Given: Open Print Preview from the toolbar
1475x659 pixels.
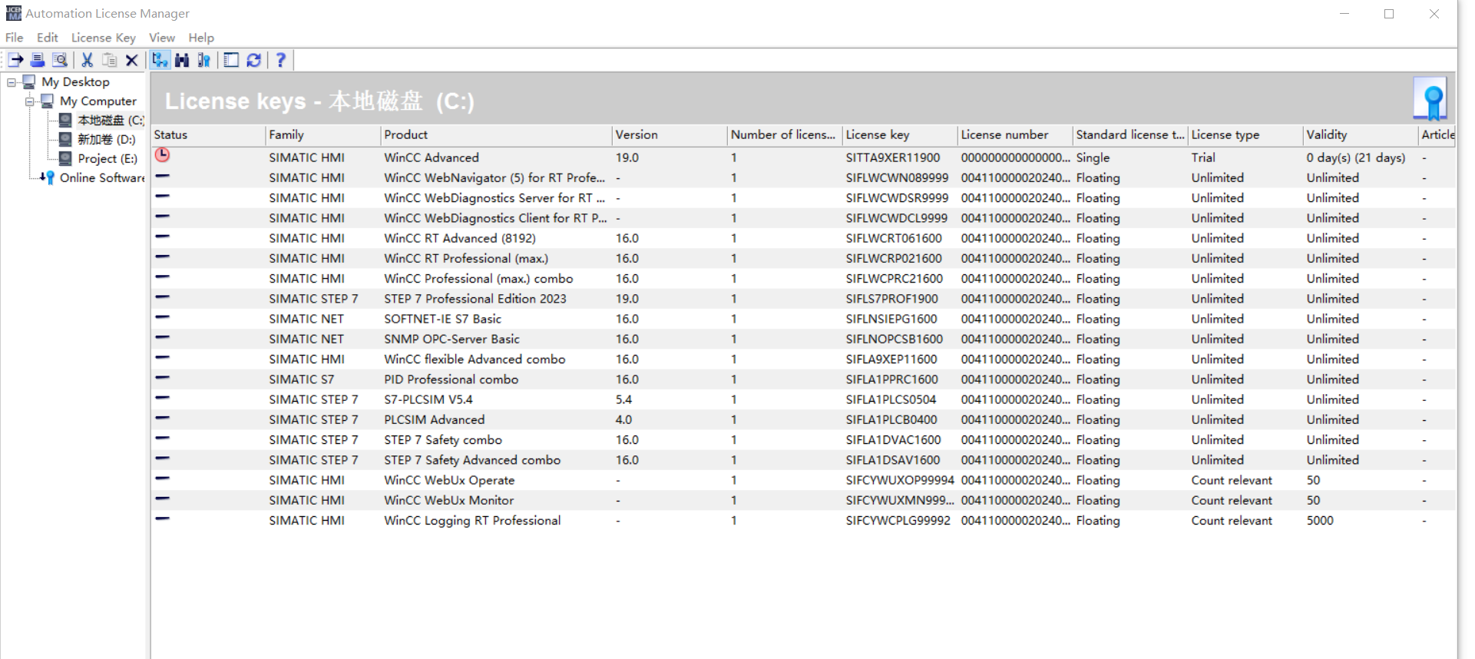Looking at the screenshot, I should click(59, 60).
